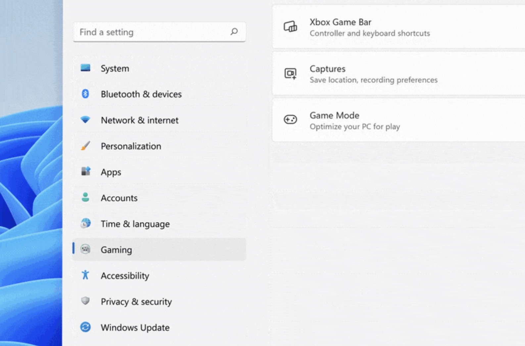
Task: Click the Apps icon in sidebar
Action: coord(86,171)
